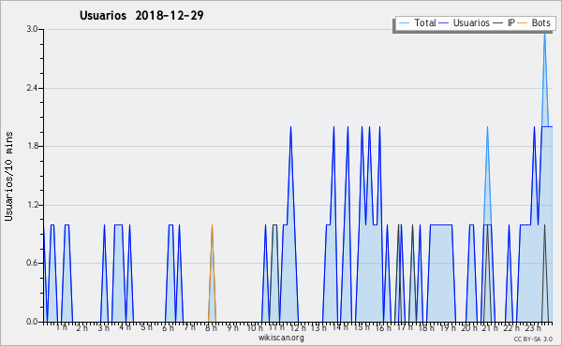Select the Total legend entry

click(417, 22)
